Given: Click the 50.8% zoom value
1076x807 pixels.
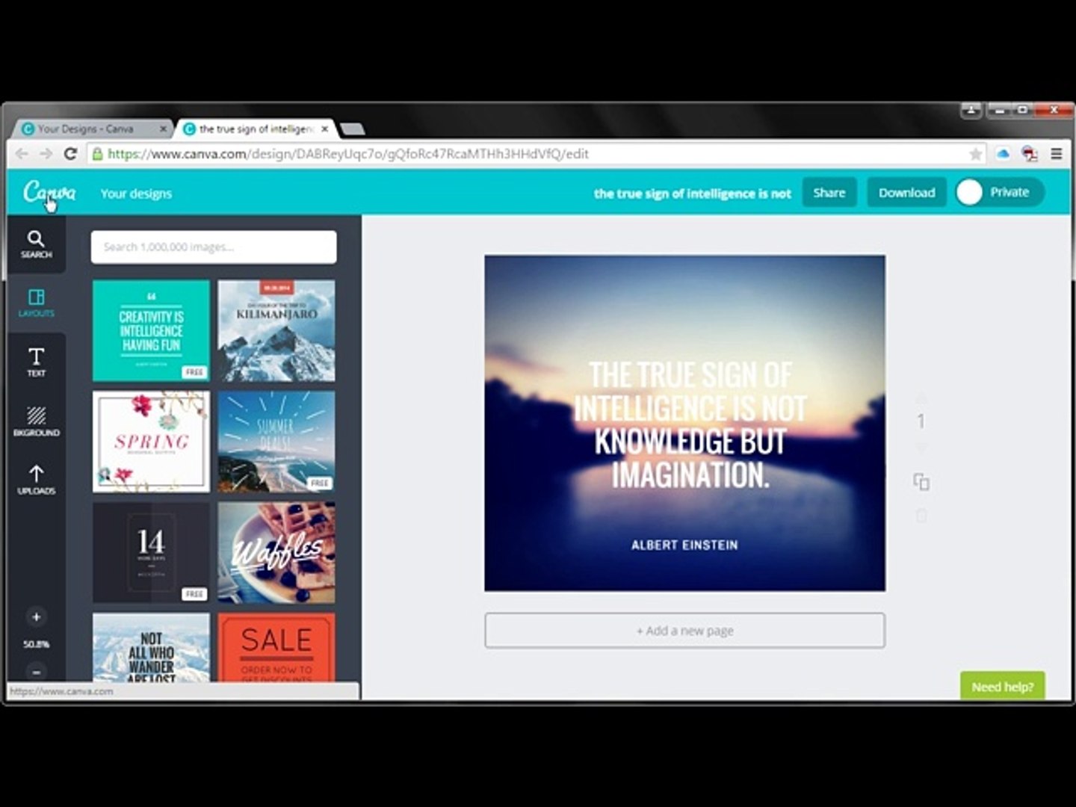Looking at the screenshot, I should [x=36, y=643].
